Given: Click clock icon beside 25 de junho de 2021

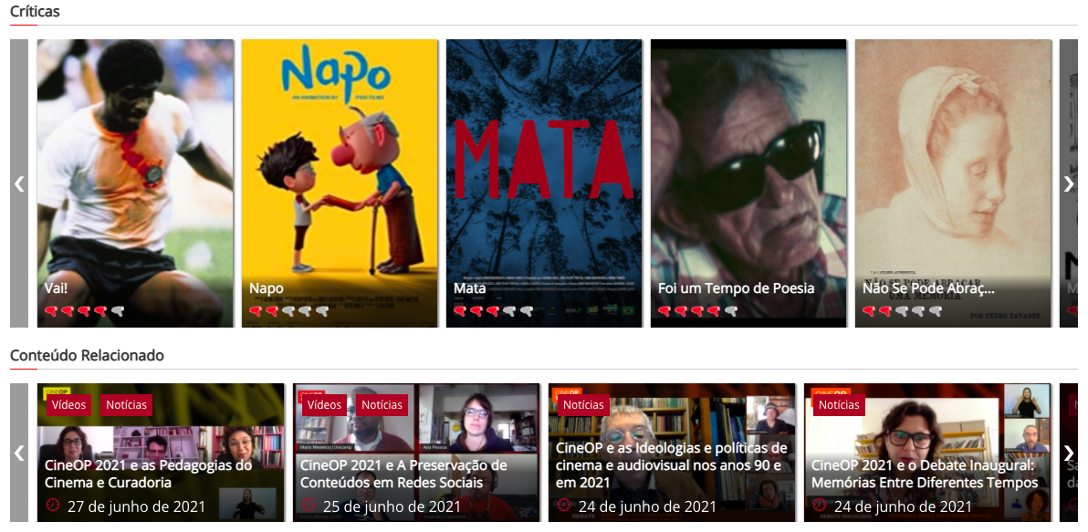Looking at the screenshot, I should click(x=309, y=505).
